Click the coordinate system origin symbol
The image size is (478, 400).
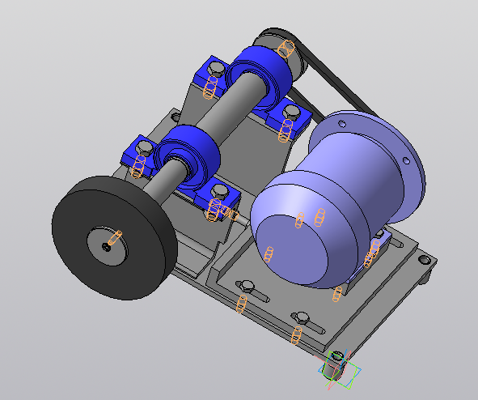[339, 370]
